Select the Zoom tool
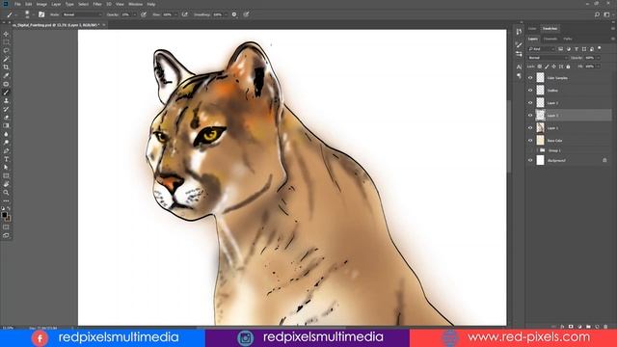Screen dimensions: 617x347 6,193
